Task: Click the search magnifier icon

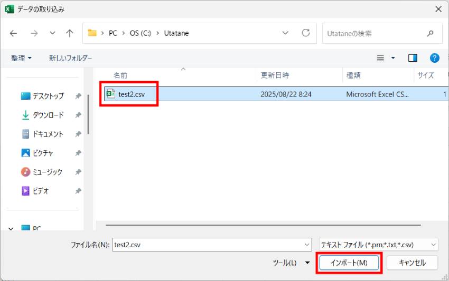Action: coord(430,33)
